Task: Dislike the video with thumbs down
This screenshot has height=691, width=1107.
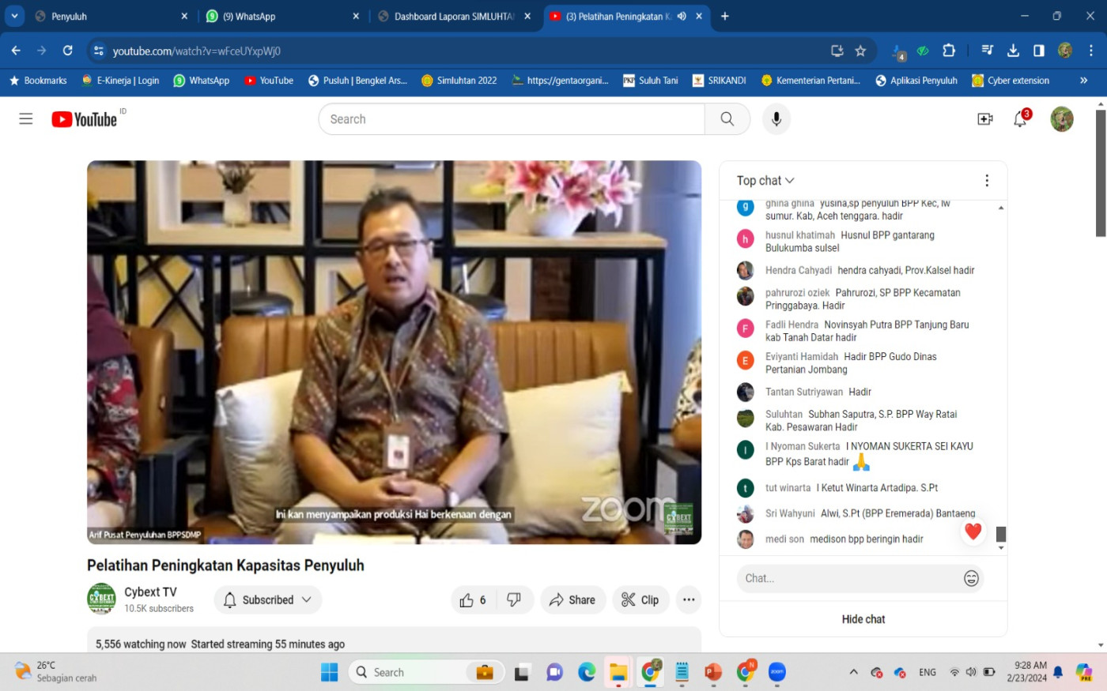Action: click(514, 600)
